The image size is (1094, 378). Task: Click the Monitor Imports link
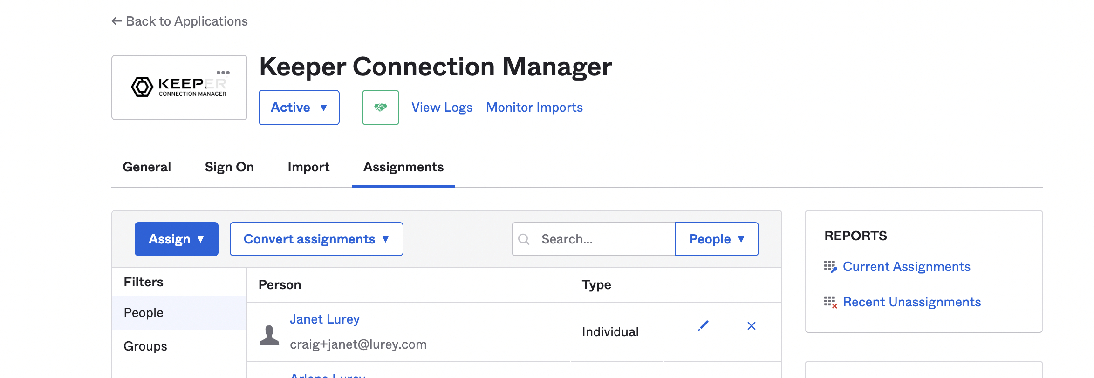(x=534, y=108)
